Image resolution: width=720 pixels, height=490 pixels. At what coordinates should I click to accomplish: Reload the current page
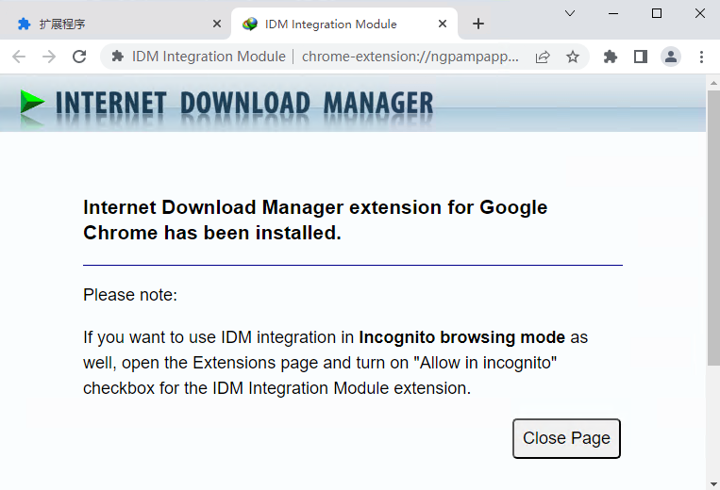[79, 57]
